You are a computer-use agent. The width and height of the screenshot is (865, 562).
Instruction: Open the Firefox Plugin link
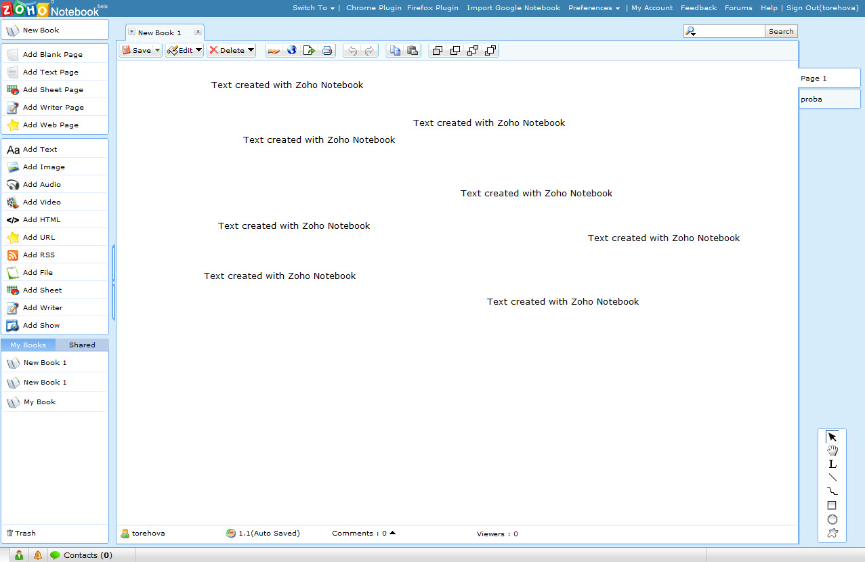433,8
